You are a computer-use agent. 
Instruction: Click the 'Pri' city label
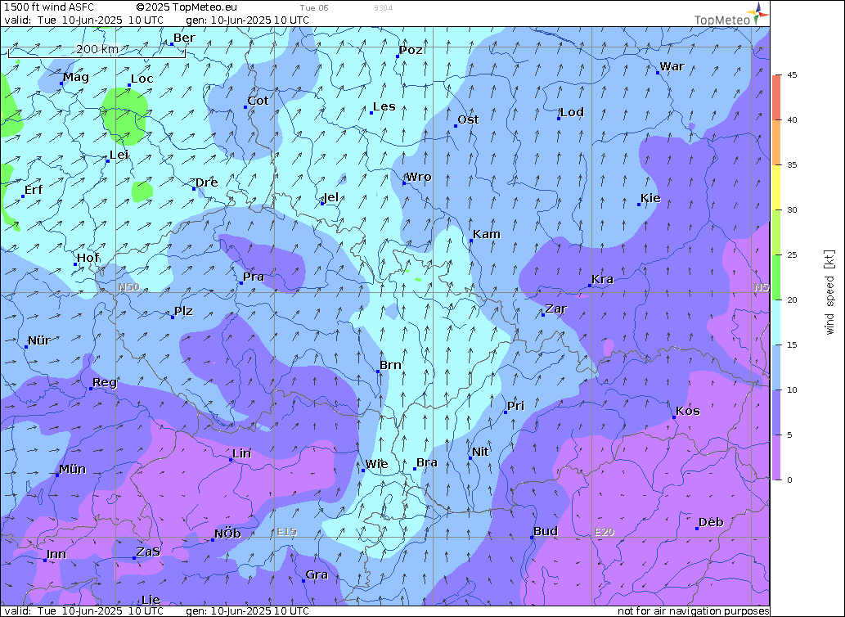click(515, 406)
